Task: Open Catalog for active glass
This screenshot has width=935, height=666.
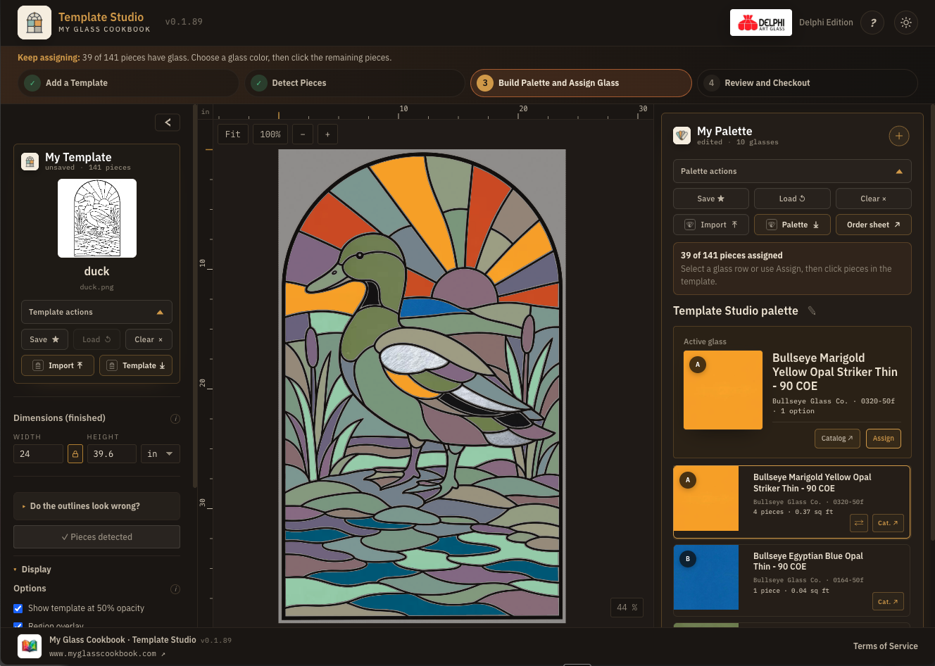Action: pyautogui.click(x=837, y=439)
